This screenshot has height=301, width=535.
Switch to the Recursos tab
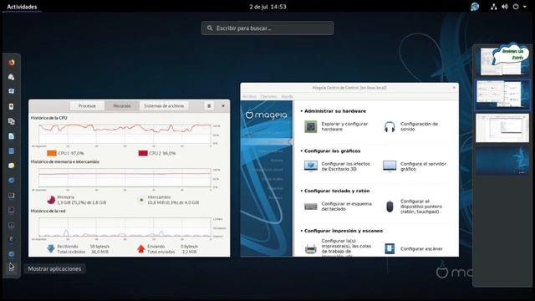coord(122,106)
